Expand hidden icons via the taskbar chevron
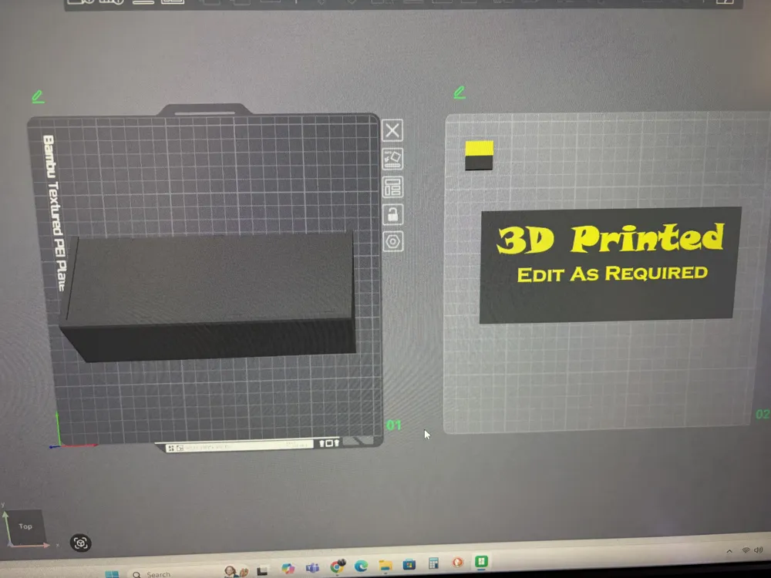The image size is (771, 578). (729, 552)
